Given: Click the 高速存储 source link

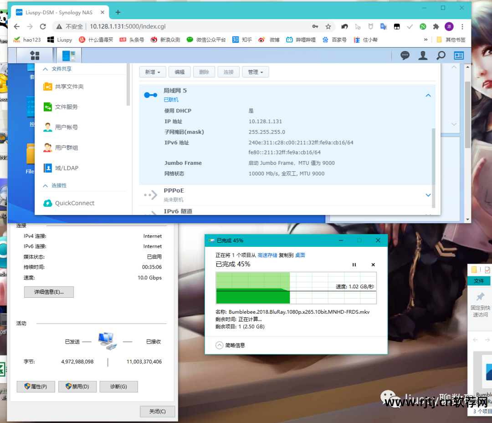Looking at the screenshot, I should [x=267, y=255].
